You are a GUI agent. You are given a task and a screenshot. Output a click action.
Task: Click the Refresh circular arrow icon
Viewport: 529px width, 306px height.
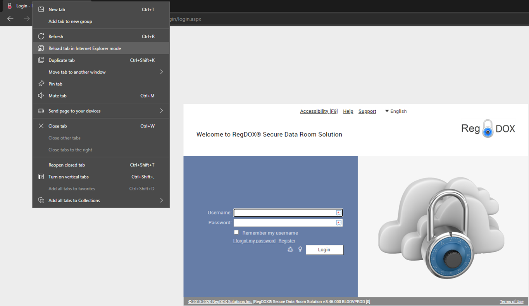tap(41, 36)
